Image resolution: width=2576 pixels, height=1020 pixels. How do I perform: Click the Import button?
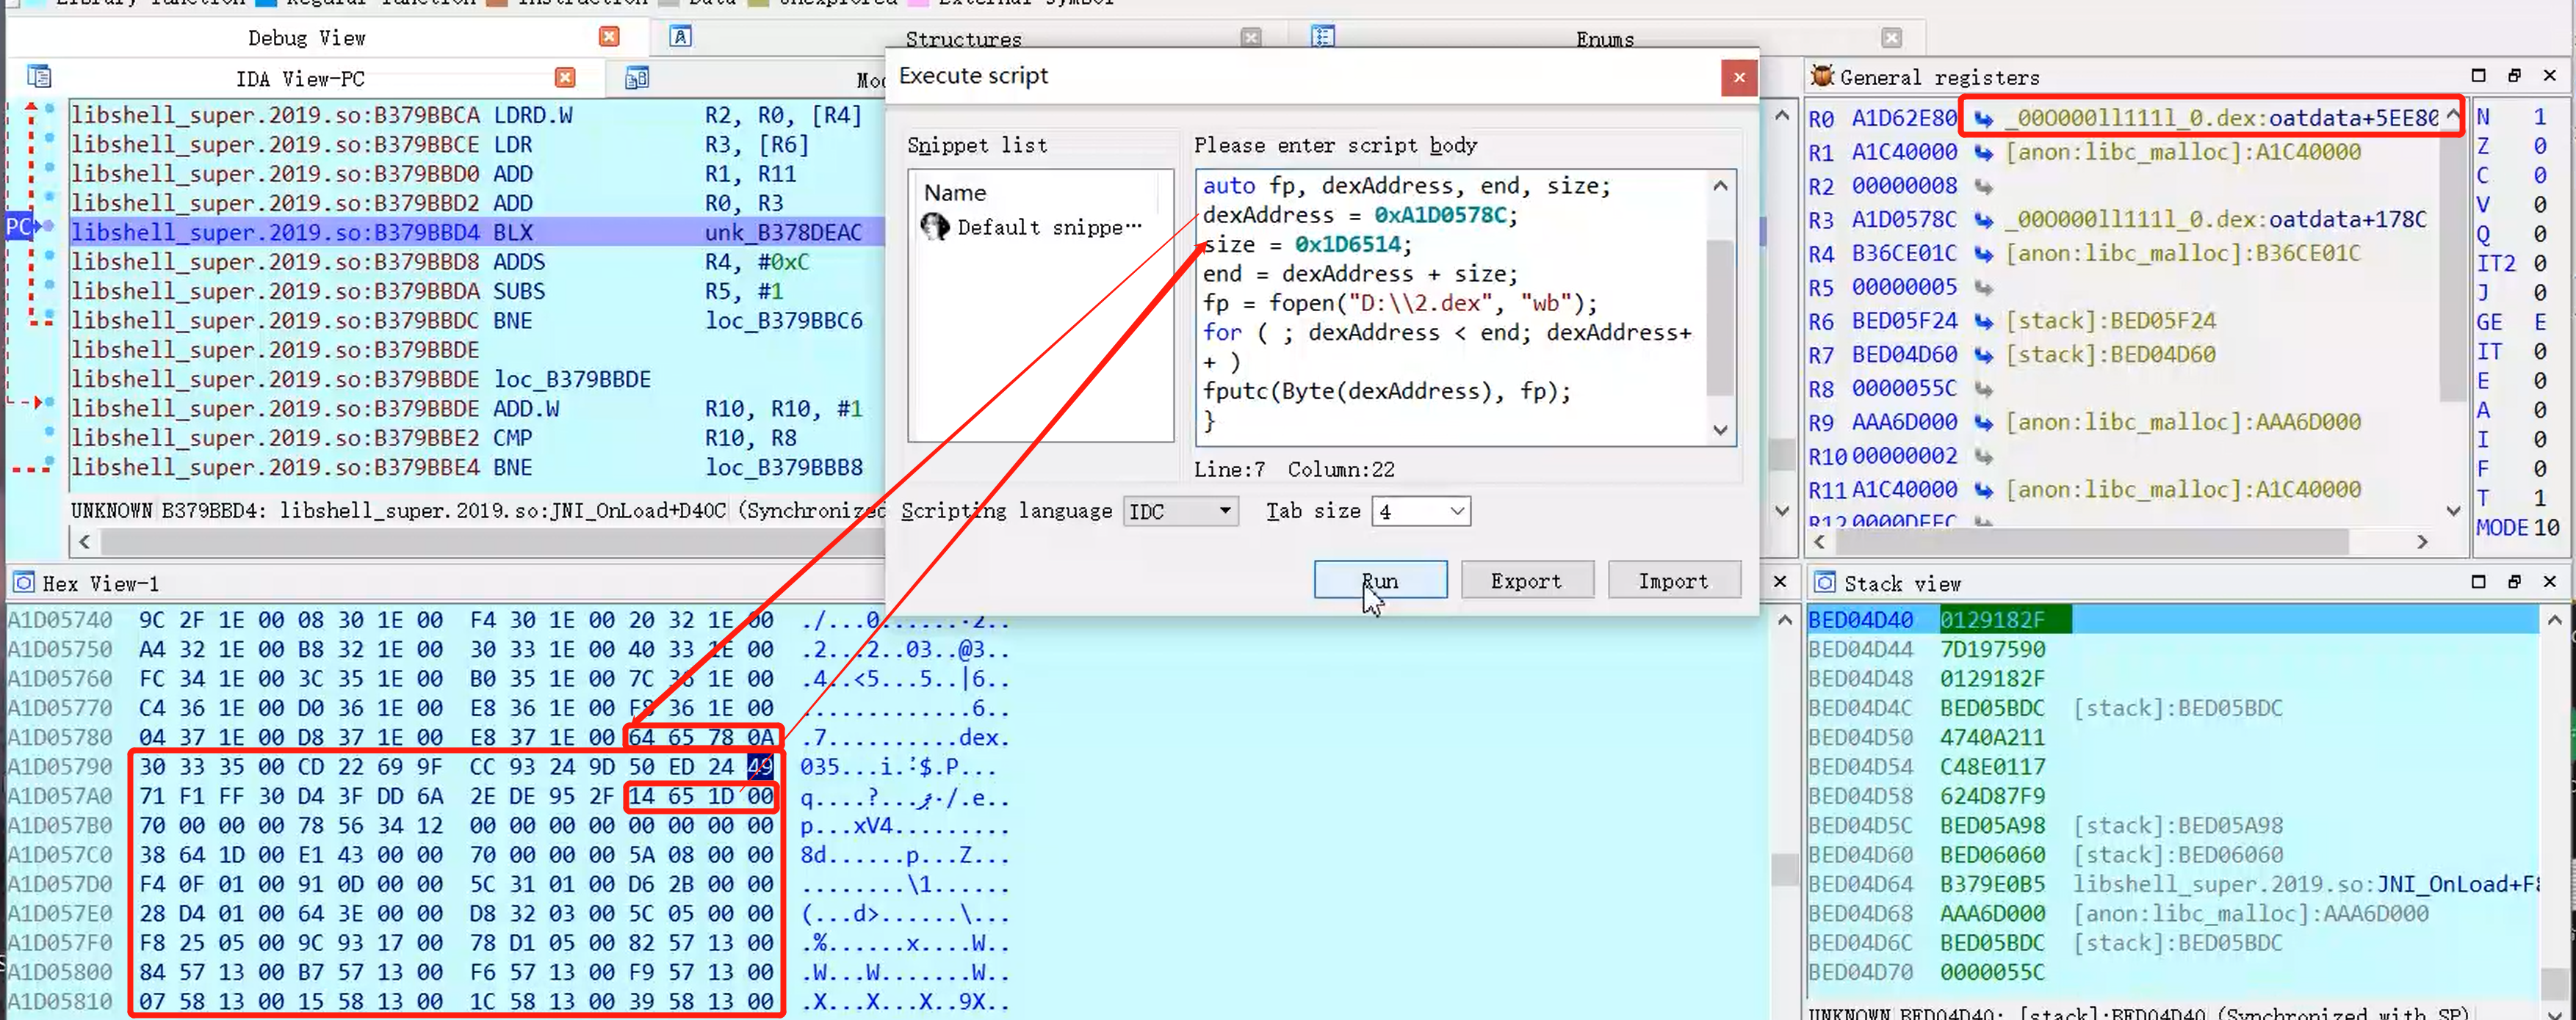1674,580
